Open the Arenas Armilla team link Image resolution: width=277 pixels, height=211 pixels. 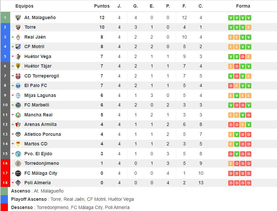click(x=41, y=124)
